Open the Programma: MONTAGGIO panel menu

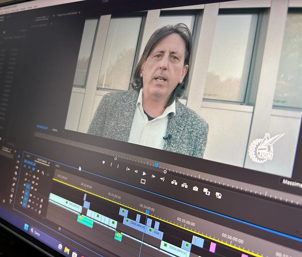pyautogui.click(x=80, y=13)
